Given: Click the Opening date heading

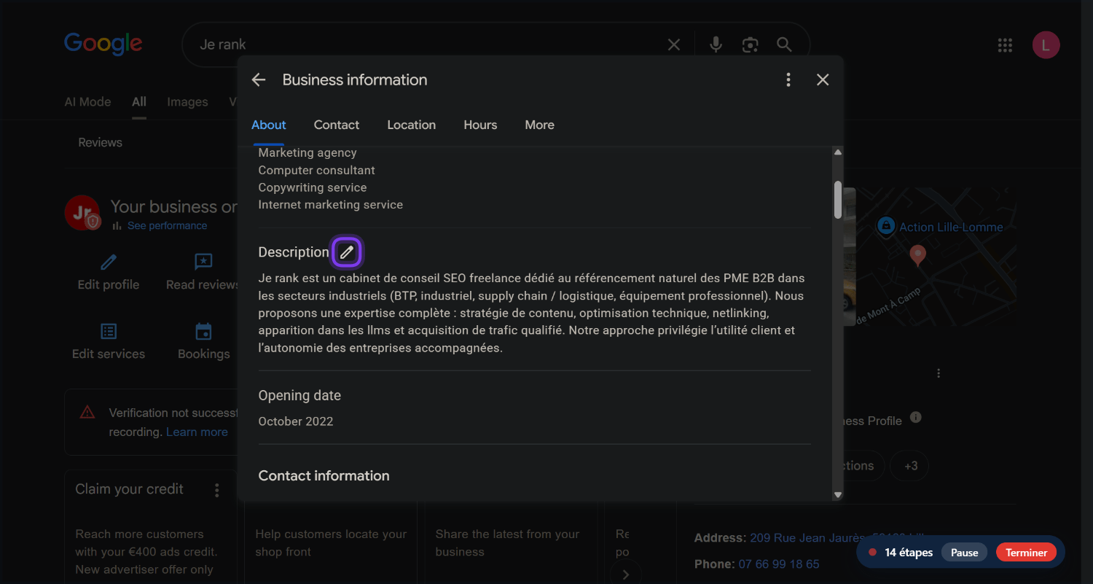Looking at the screenshot, I should [x=299, y=396].
